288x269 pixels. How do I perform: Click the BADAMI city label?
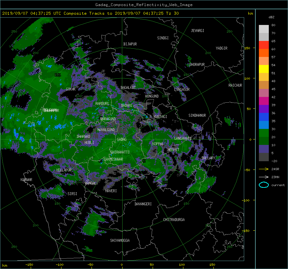pos(127,106)
